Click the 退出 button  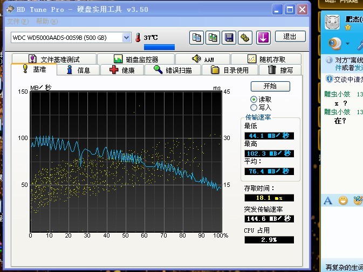point(290,37)
